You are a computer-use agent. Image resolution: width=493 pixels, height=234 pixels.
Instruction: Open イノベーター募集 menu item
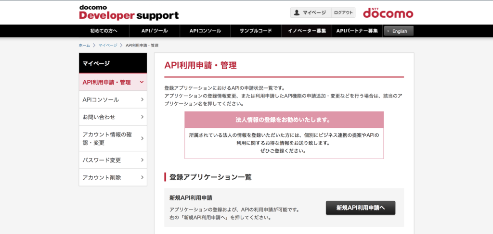tap(307, 31)
